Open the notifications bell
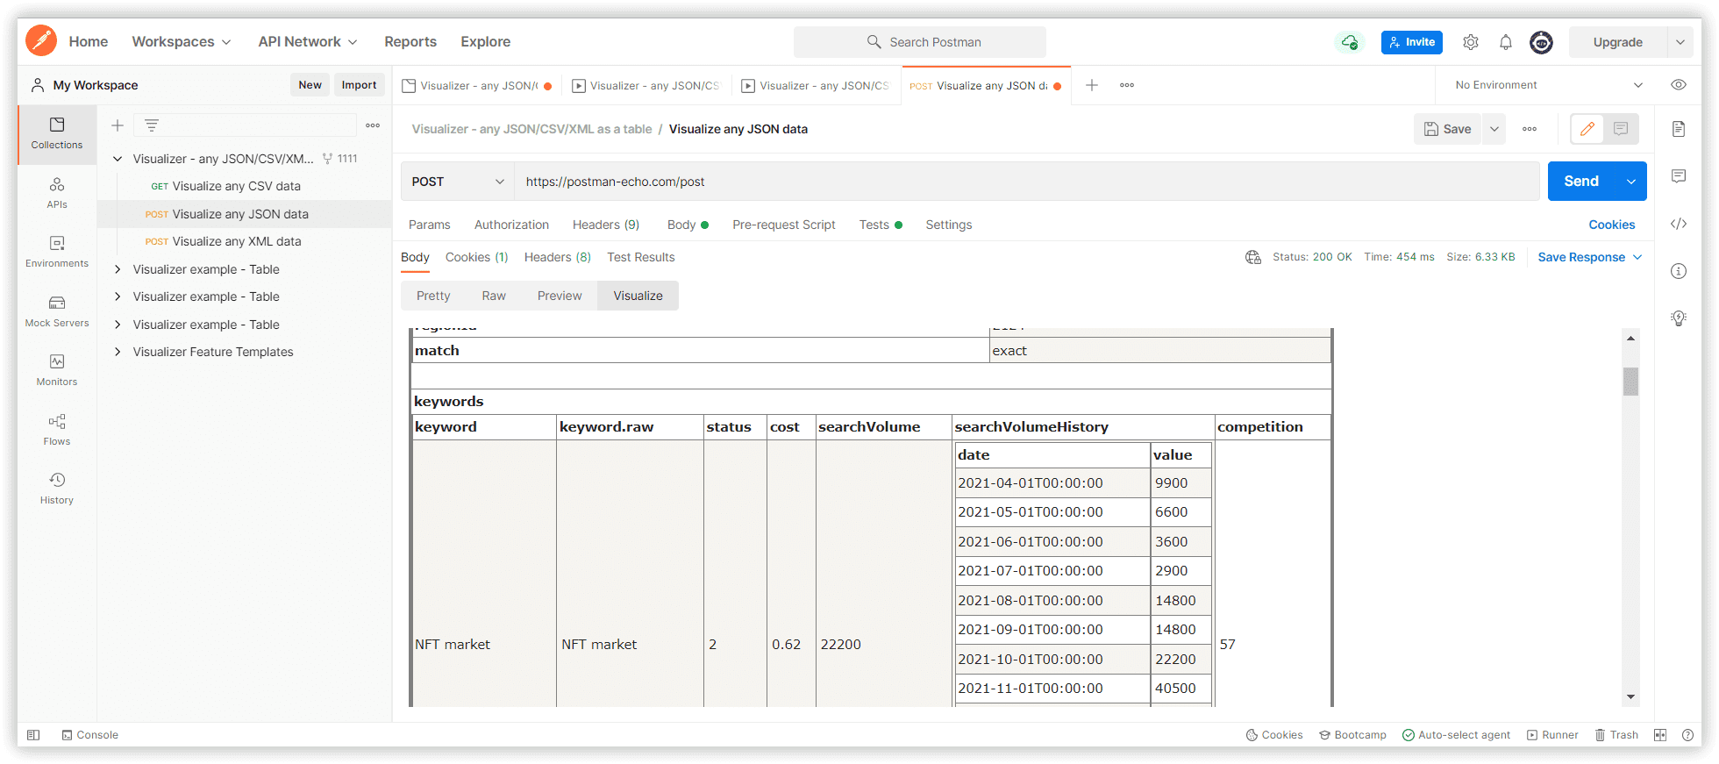 1506,42
